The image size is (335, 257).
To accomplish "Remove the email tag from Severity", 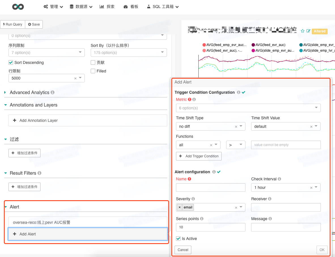I will coord(180,207).
